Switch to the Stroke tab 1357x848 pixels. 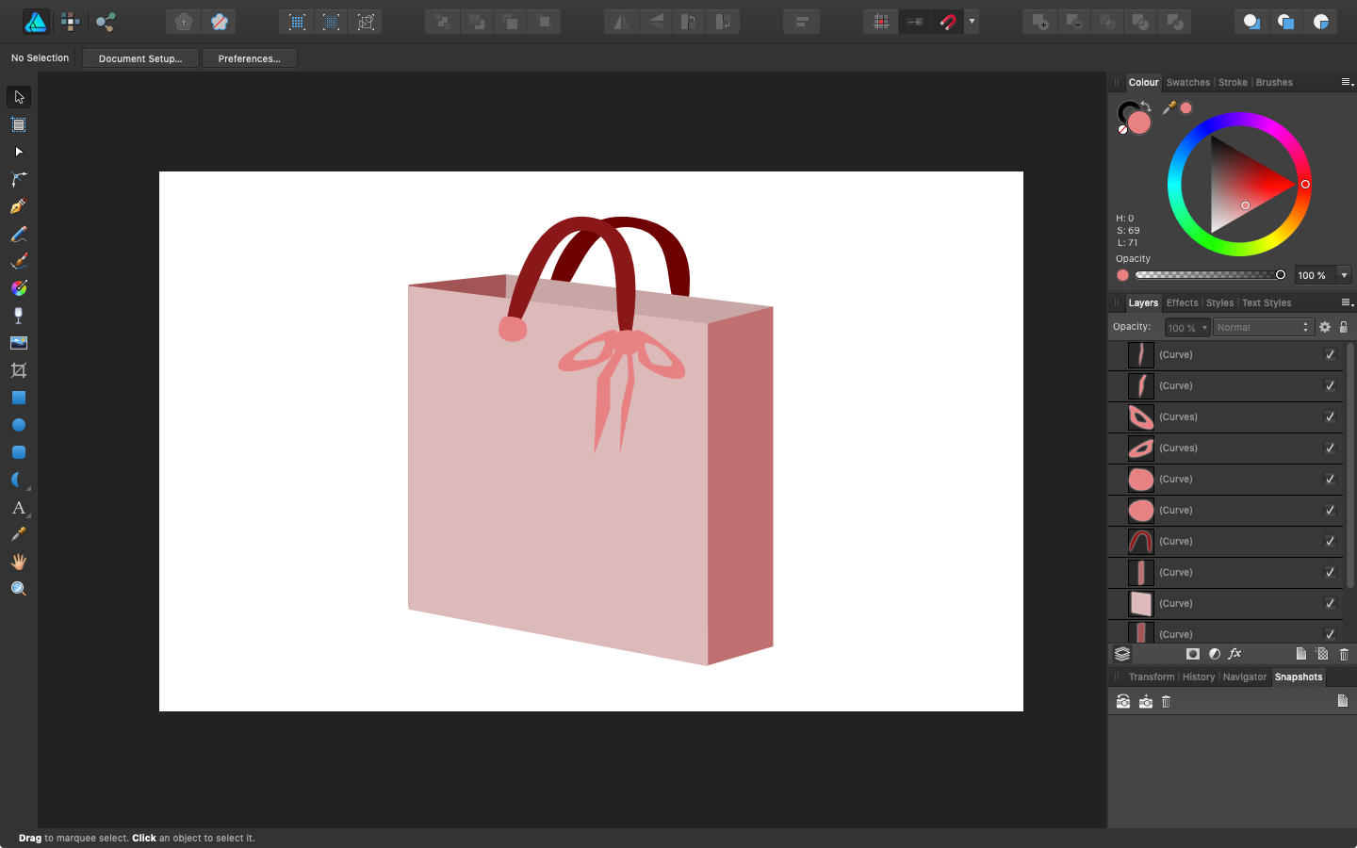tap(1233, 82)
